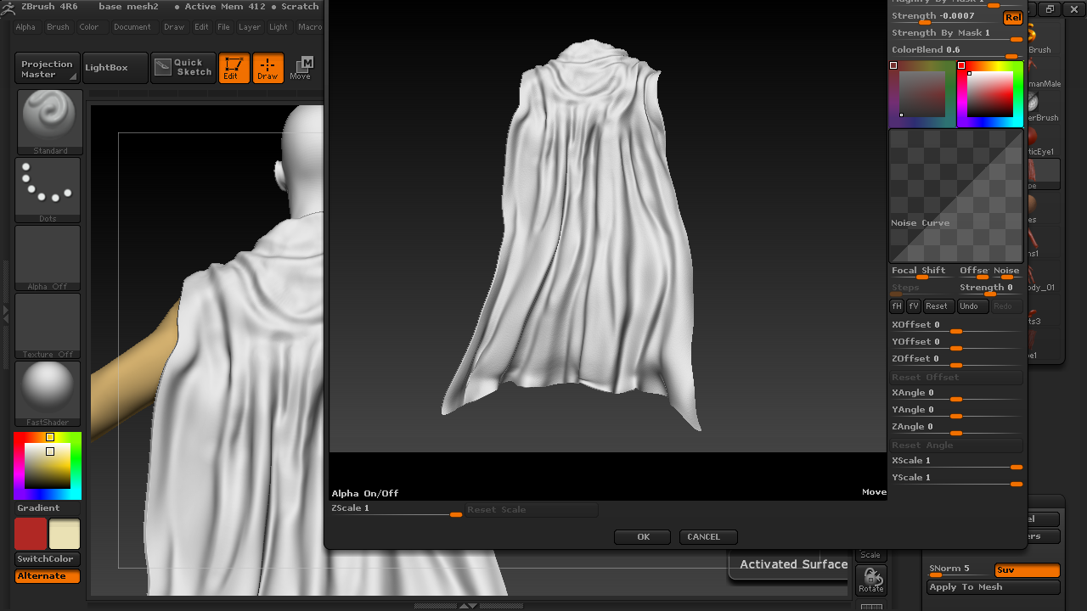Adjust the XOffset slider
Screen dimensions: 1087x611
(956, 327)
